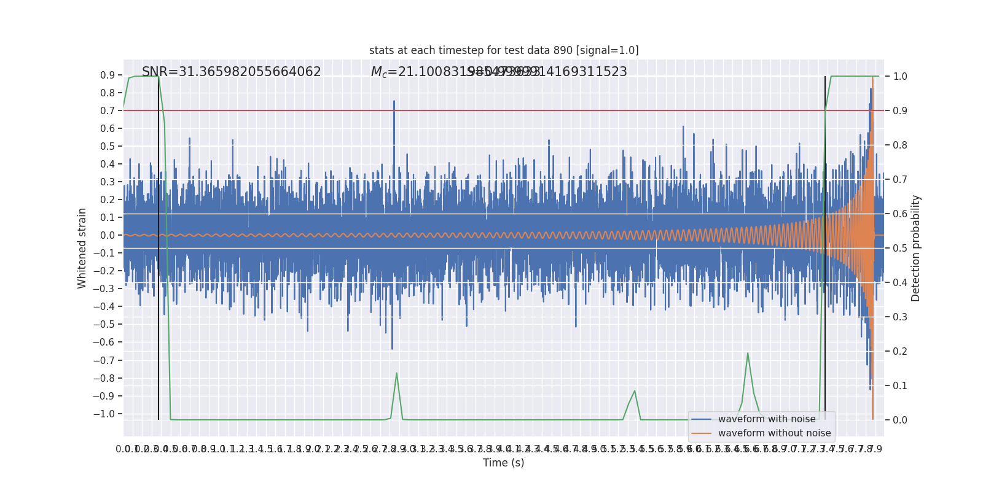Click the 'Time (s)' x-axis label
The image size is (983, 491).
tap(503, 463)
